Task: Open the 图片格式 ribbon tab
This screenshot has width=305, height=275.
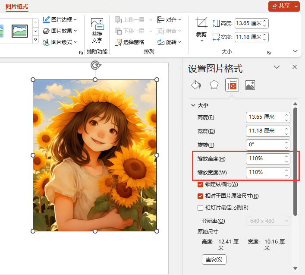Action: [x=17, y=6]
